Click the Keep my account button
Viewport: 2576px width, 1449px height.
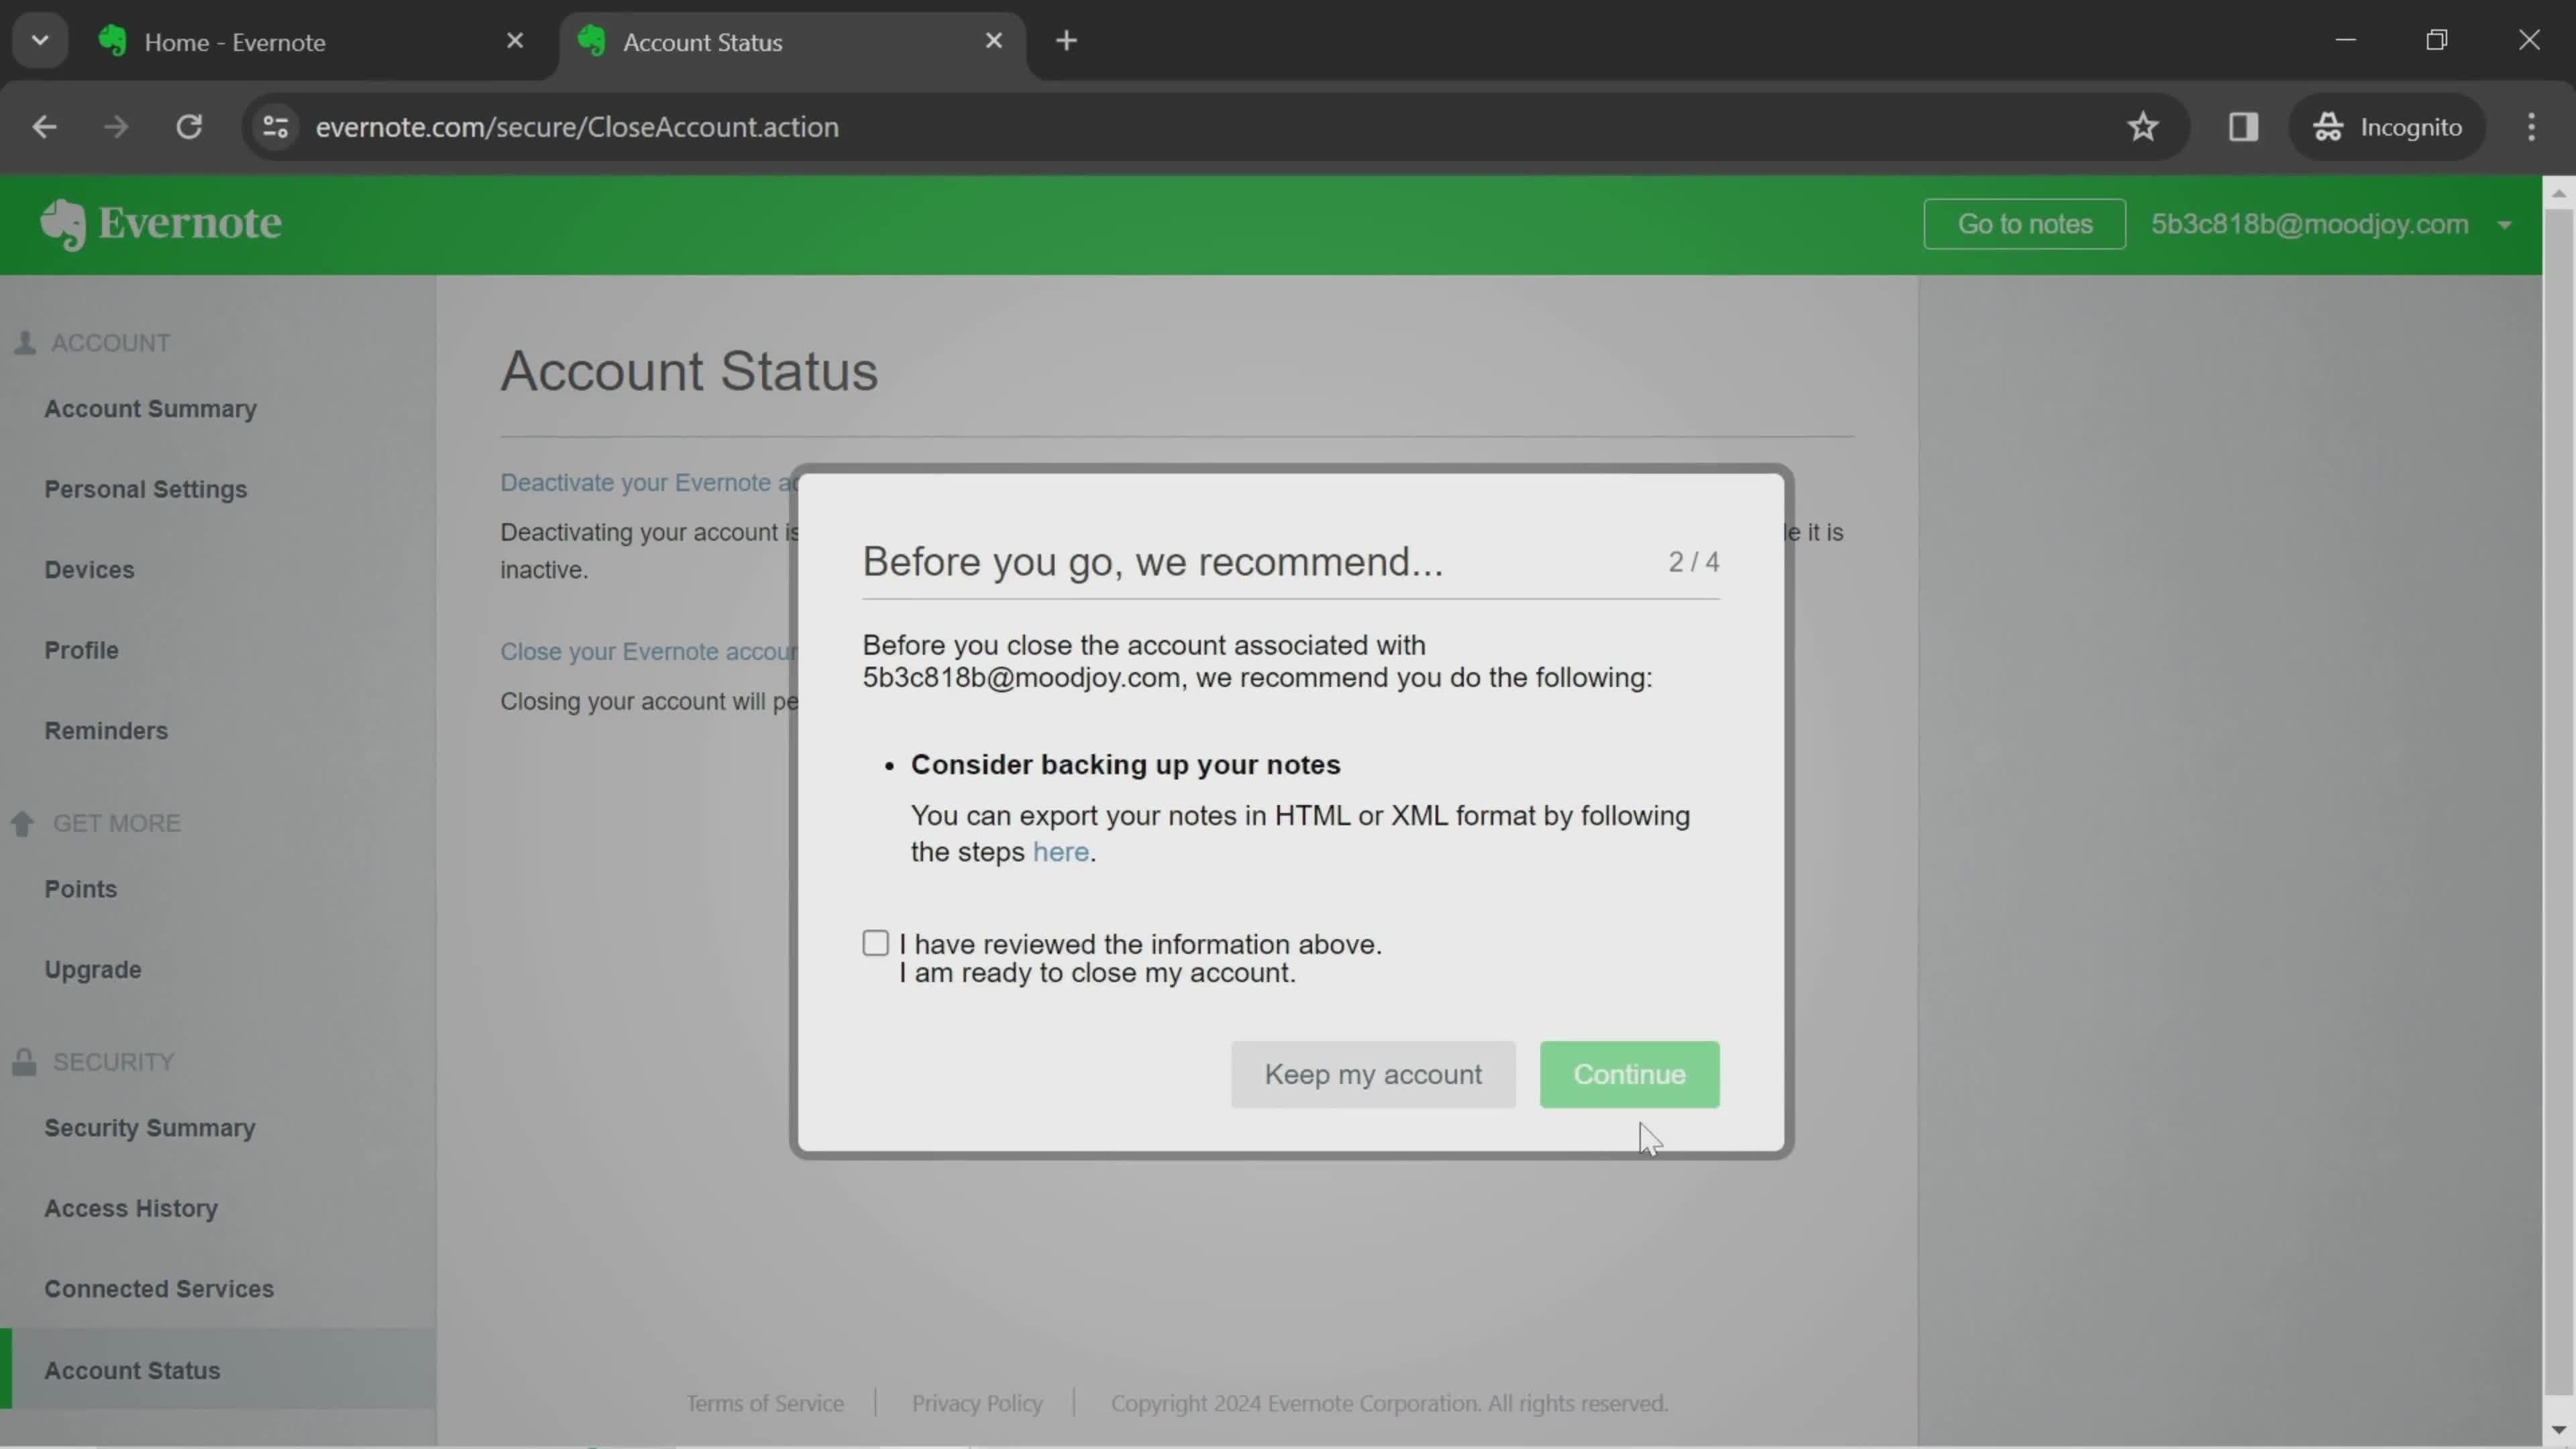(x=1373, y=1074)
